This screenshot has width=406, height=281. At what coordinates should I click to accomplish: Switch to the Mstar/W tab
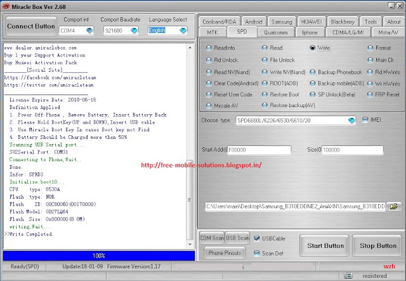(388, 32)
